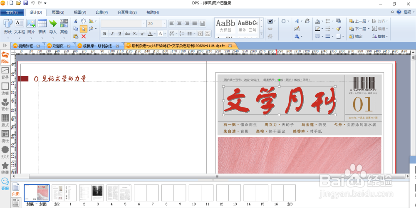Expand the 上一层 bring forward dropdown

(368, 21)
